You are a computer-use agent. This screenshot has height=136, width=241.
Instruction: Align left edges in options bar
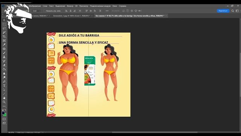pos(66,11)
